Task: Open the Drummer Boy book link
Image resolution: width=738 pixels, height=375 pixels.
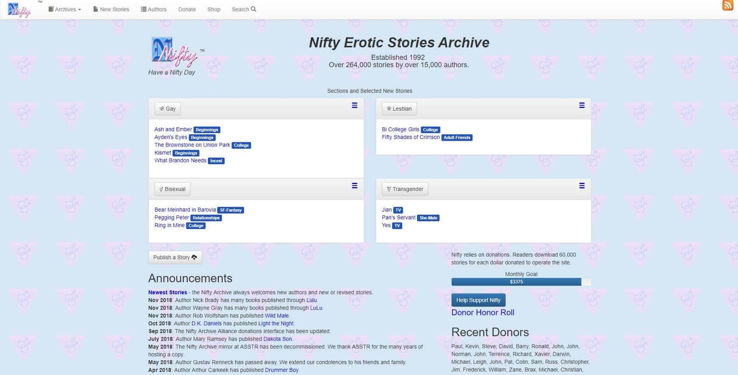Action: coord(281,370)
